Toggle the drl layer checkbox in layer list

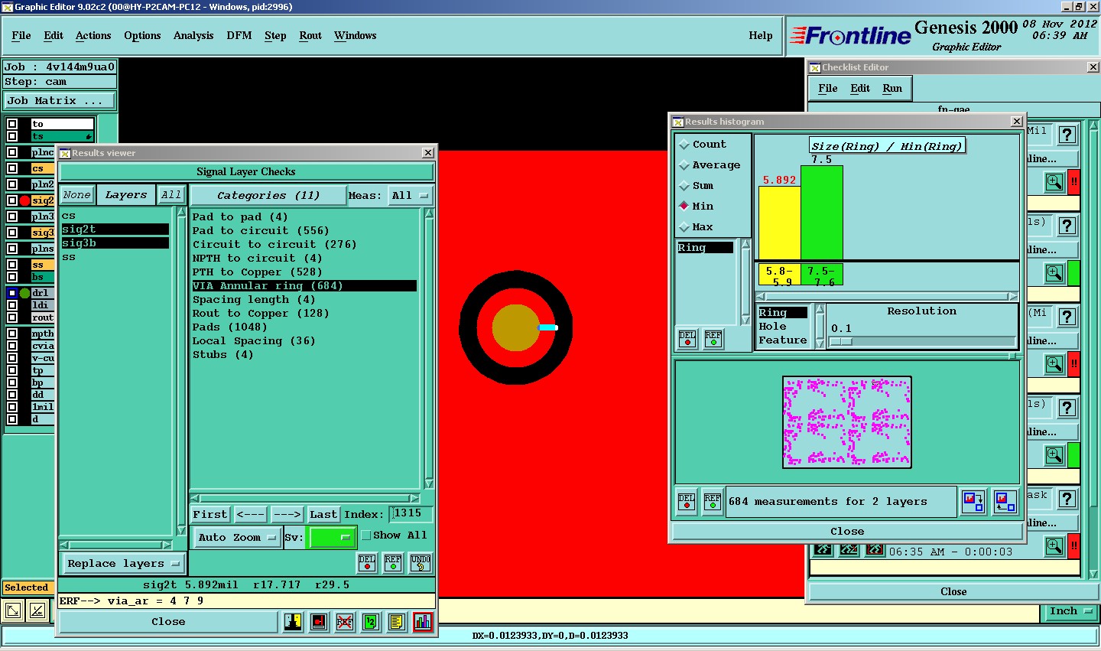pos(12,293)
